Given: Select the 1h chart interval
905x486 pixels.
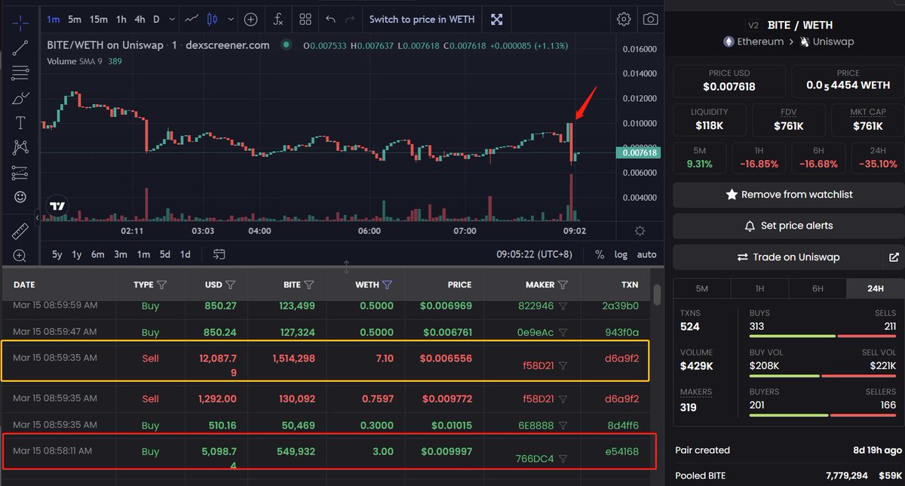Looking at the screenshot, I should (x=121, y=19).
